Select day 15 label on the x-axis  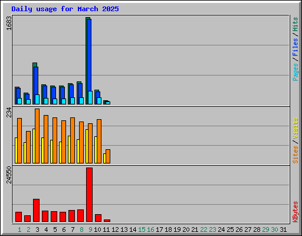[142, 230]
